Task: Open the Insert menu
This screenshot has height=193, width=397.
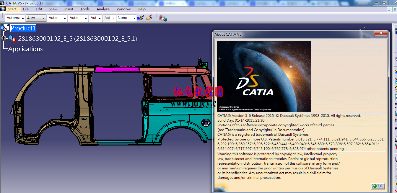Action: pos(69,9)
